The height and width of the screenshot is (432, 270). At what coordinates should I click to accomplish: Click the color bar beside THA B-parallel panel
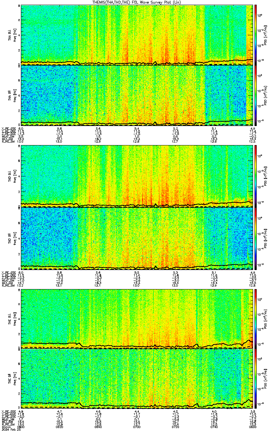point(256,95)
